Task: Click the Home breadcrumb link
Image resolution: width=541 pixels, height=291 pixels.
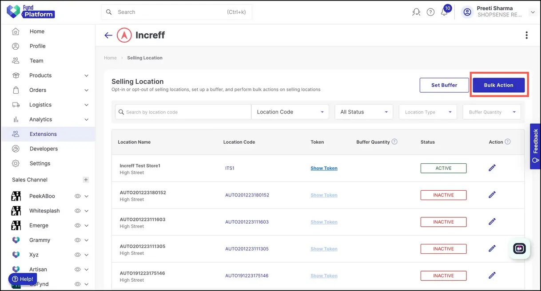Action: pos(110,58)
